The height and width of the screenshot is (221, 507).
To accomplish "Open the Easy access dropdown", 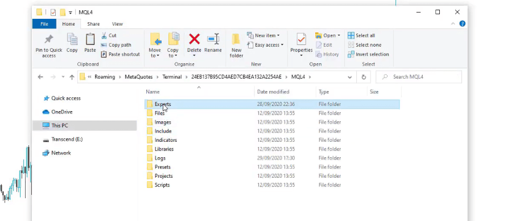I will pyautogui.click(x=265, y=45).
